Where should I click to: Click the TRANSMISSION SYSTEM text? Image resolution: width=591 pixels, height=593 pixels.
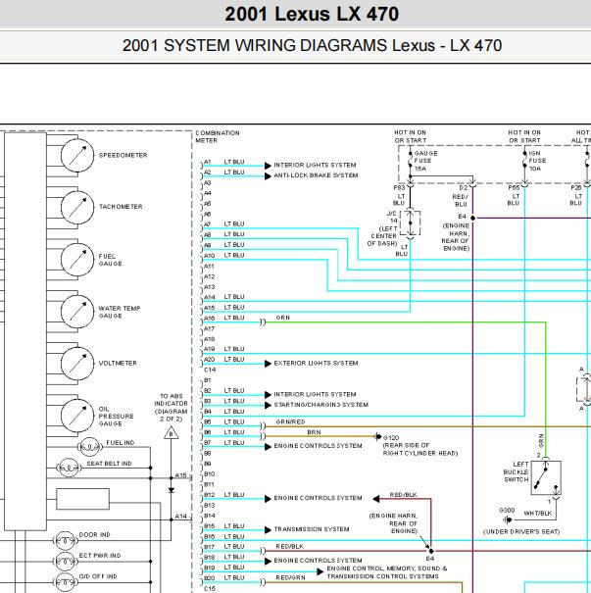coord(312,529)
